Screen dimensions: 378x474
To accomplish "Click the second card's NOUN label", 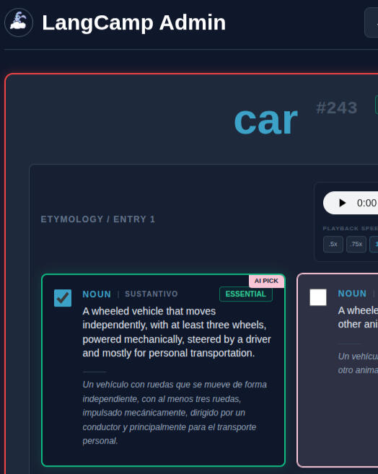I will pyautogui.click(x=352, y=294).
